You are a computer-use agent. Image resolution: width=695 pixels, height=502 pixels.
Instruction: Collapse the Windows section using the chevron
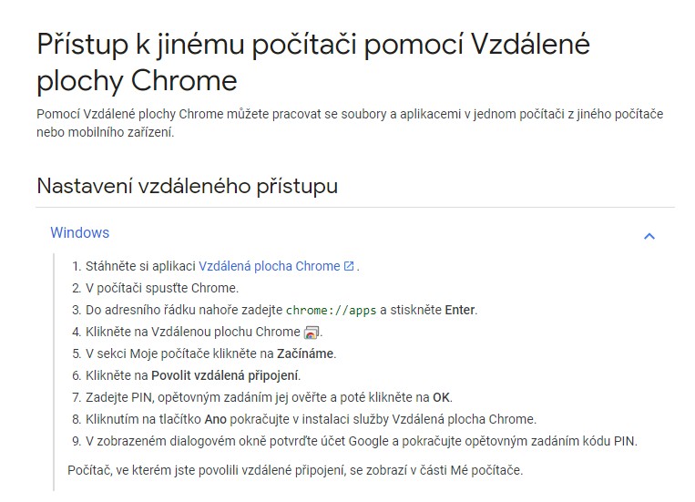click(649, 236)
